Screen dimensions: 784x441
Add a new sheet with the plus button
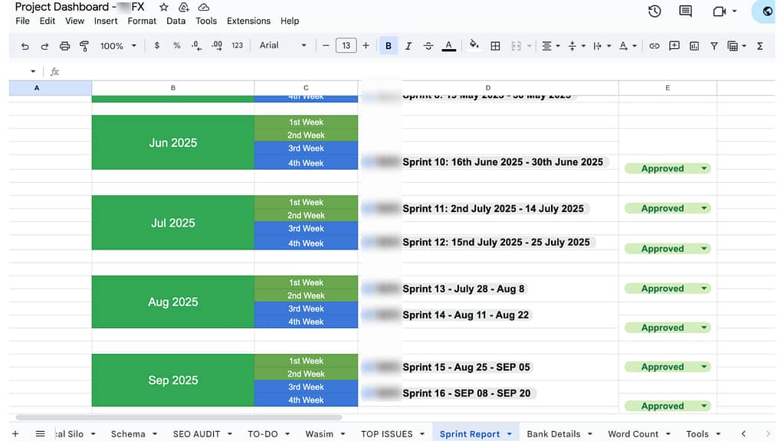[x=15, y=433]
